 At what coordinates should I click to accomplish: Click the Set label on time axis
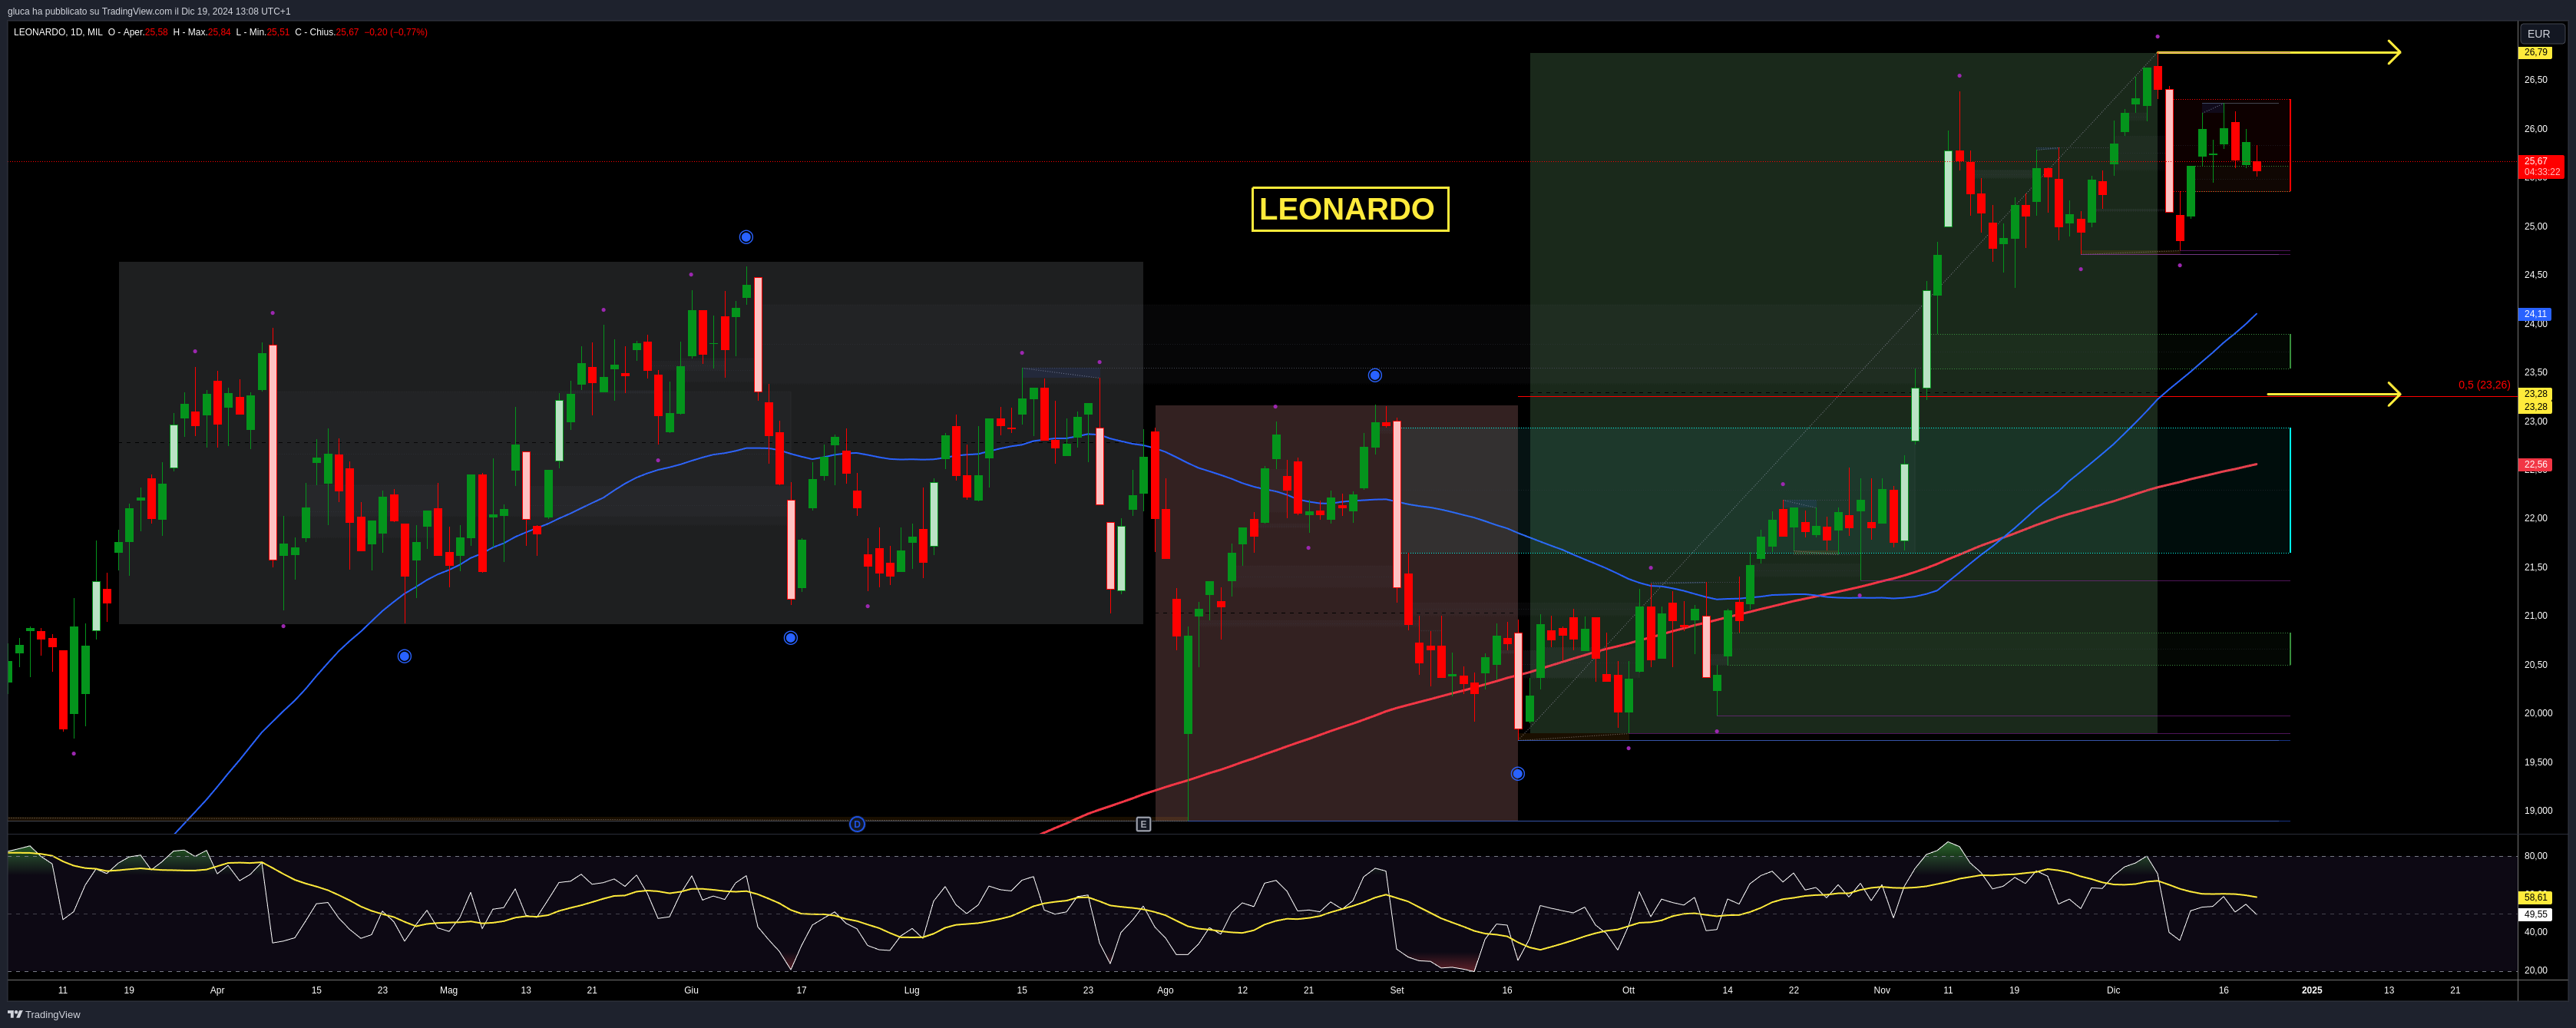[x=1397, y=990]
